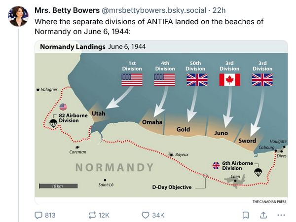Viewport: 296px width, 222px height.
Task: Open the three-dot more options menu
Action: (281, 215)
